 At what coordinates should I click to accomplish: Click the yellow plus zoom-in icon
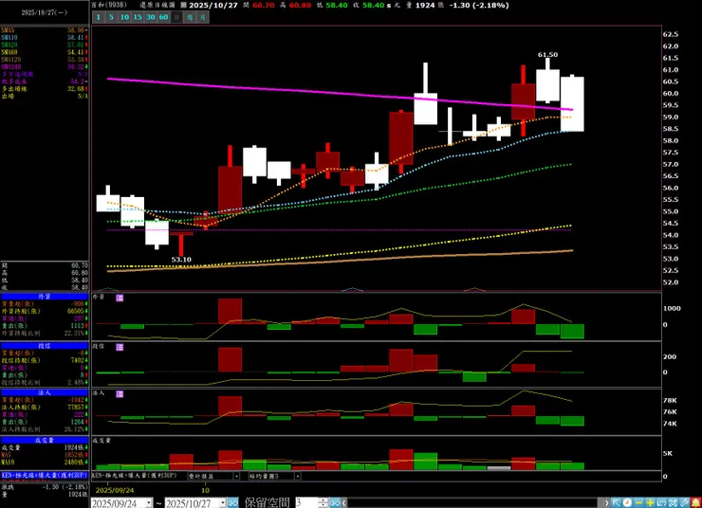(650, 502)
